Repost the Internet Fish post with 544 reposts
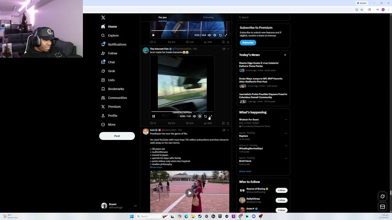Image resolution: width=392 pixels, height=220 pixels. point(171,123)
